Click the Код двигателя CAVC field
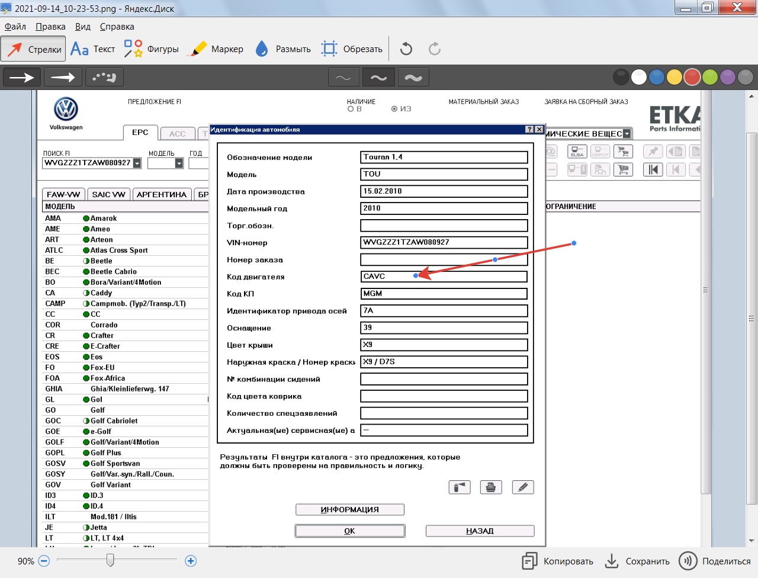 (444, 277)
